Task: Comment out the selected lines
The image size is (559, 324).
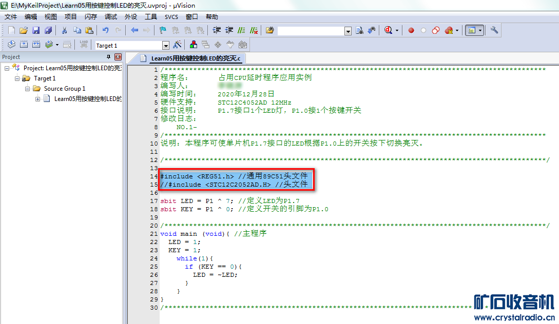Action: point(241,31)
